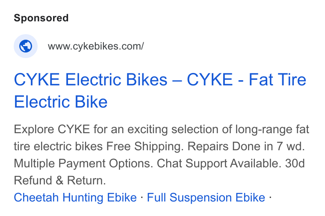Visit the Full Suspension Ebike sitelink

[x=206, y=197]
